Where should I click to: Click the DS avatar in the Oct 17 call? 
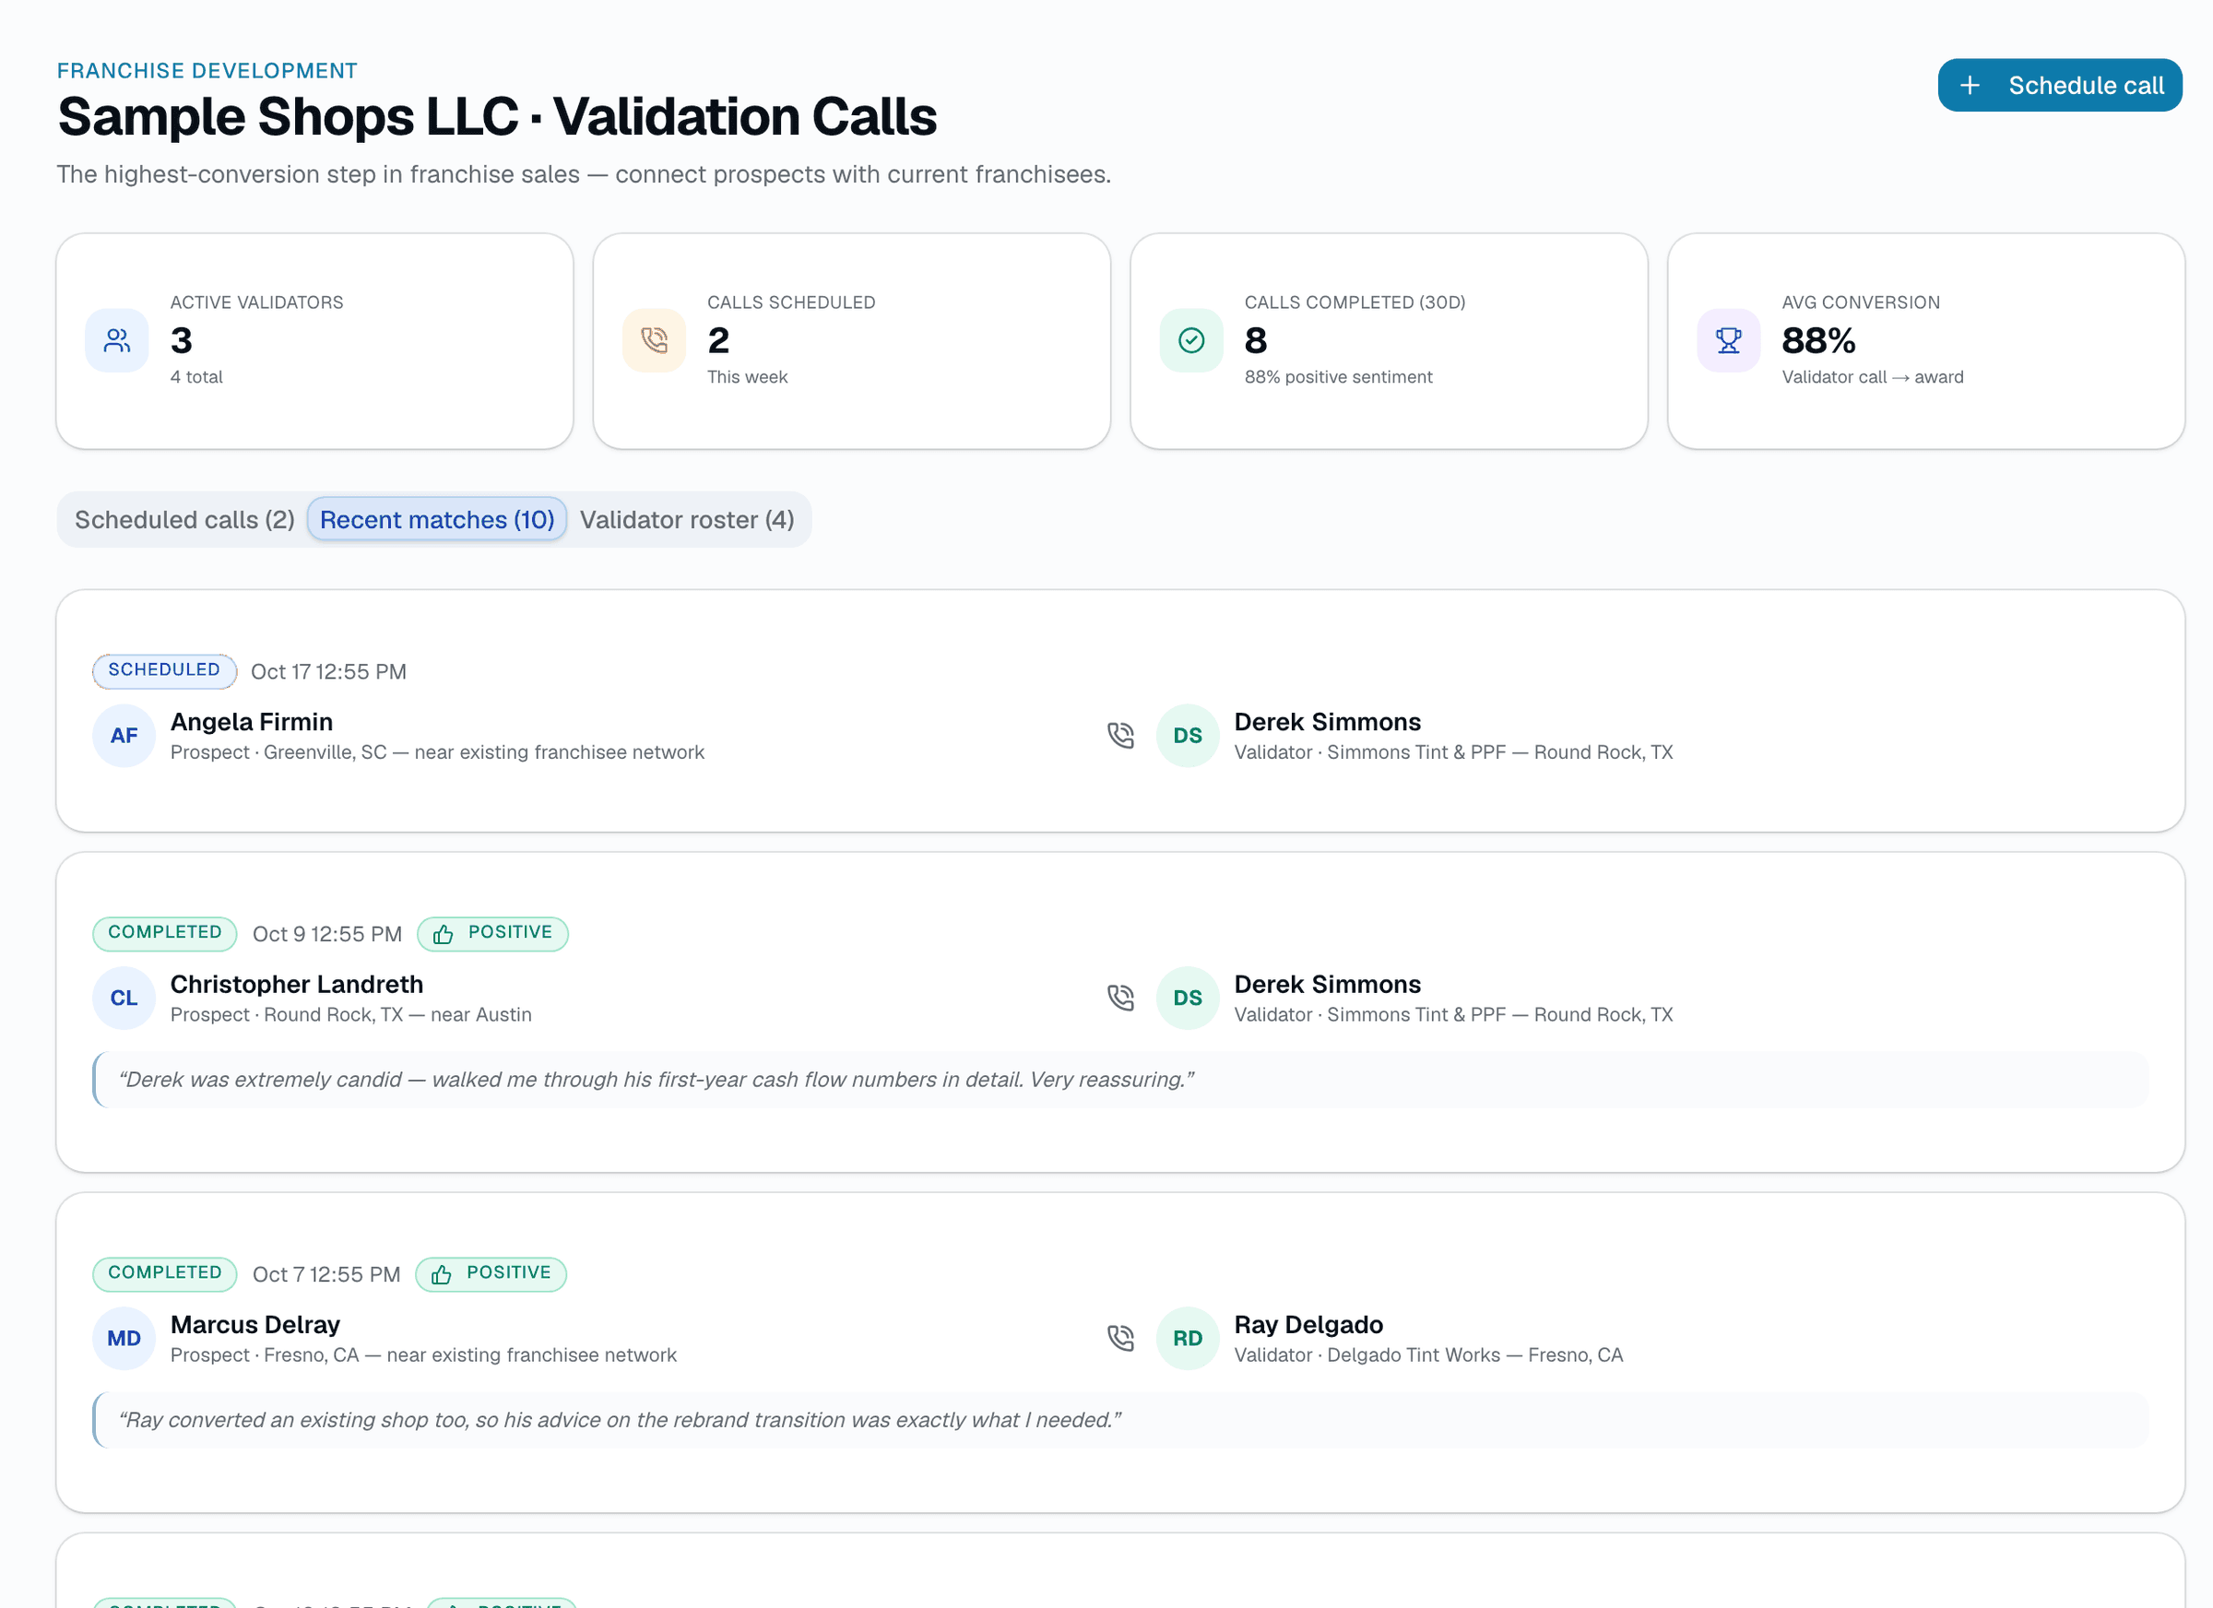pyautogui.click(x=1188, y=736)
